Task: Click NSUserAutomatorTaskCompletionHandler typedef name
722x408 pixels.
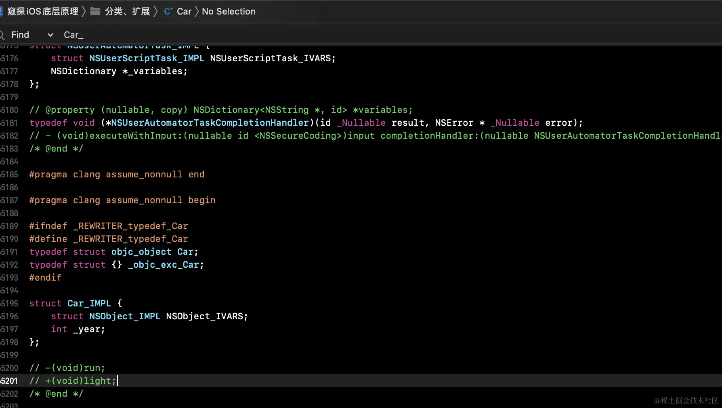Action: point(210,123)
